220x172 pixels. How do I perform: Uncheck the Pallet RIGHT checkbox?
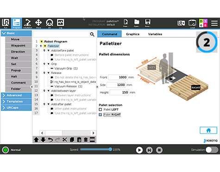pos(101,115)
